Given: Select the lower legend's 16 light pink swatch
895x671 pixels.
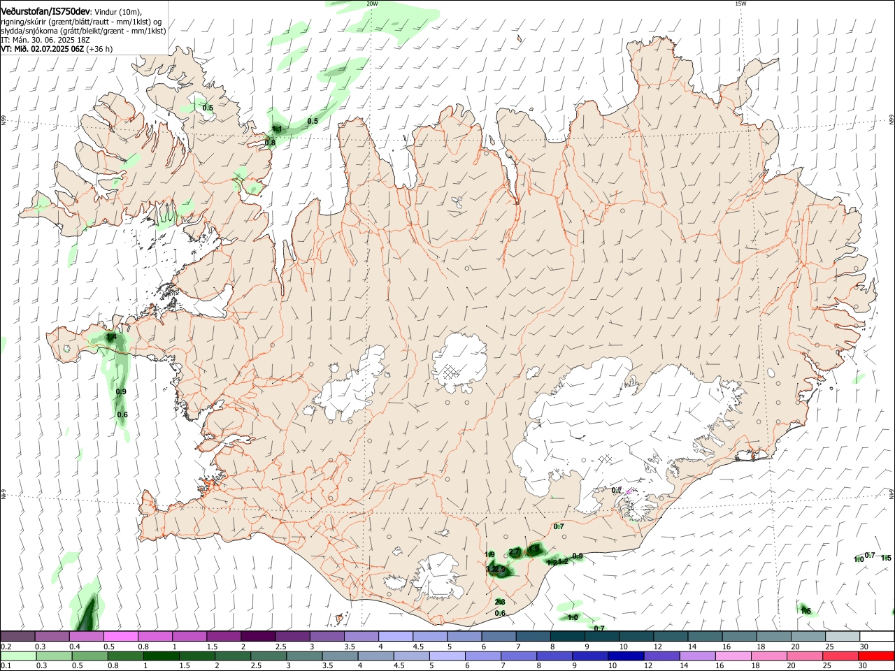Looking at the screenshot, I should click(x=733, y=656).
